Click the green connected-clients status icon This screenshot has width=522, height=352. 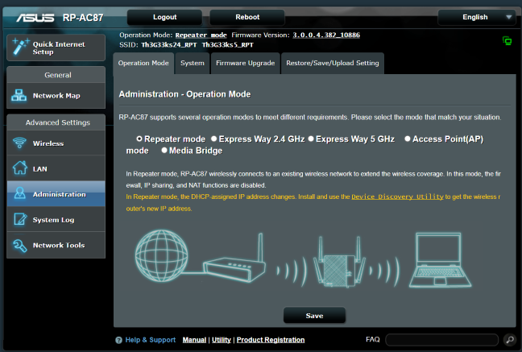click(507, 41)
